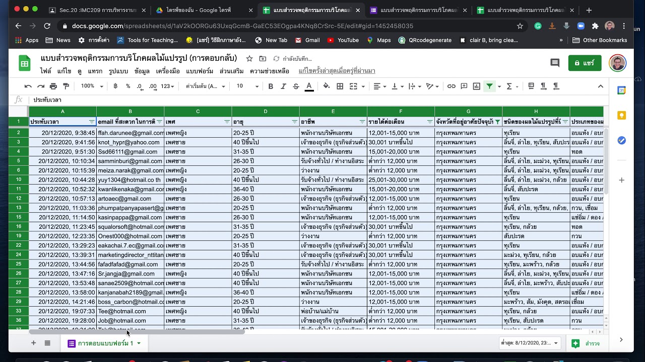
Task: Star this spreadsheet
Action: 249,59
